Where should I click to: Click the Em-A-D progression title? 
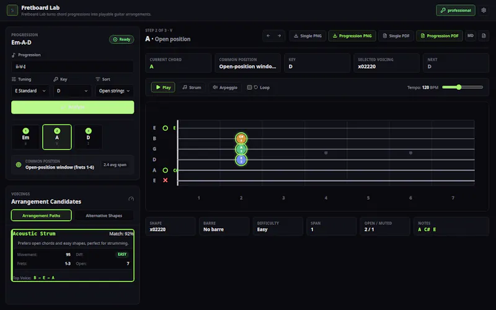[x=21, y=42]
